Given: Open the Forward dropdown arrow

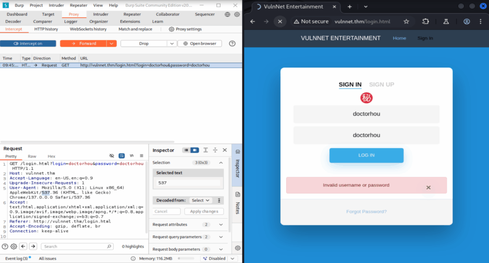Looking at the screenshot, I should pyautogui.click(x=111, y=43).
